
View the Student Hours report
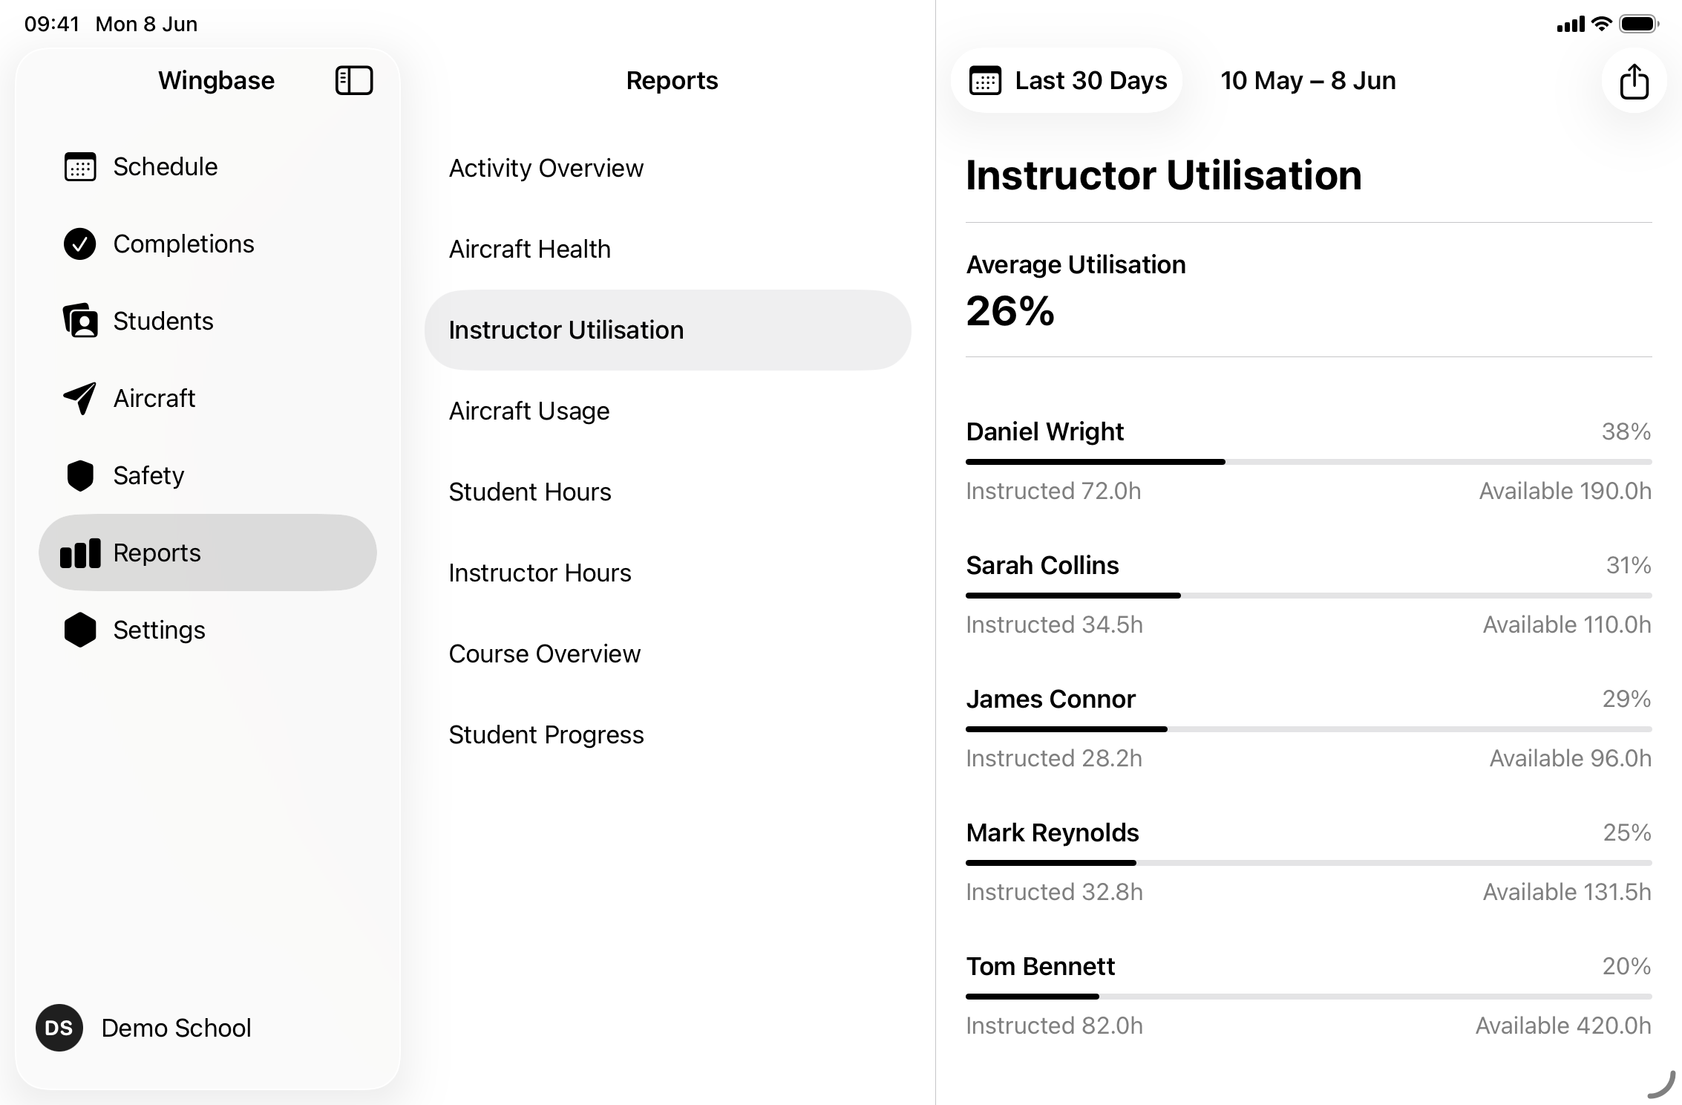pos(668,492)
